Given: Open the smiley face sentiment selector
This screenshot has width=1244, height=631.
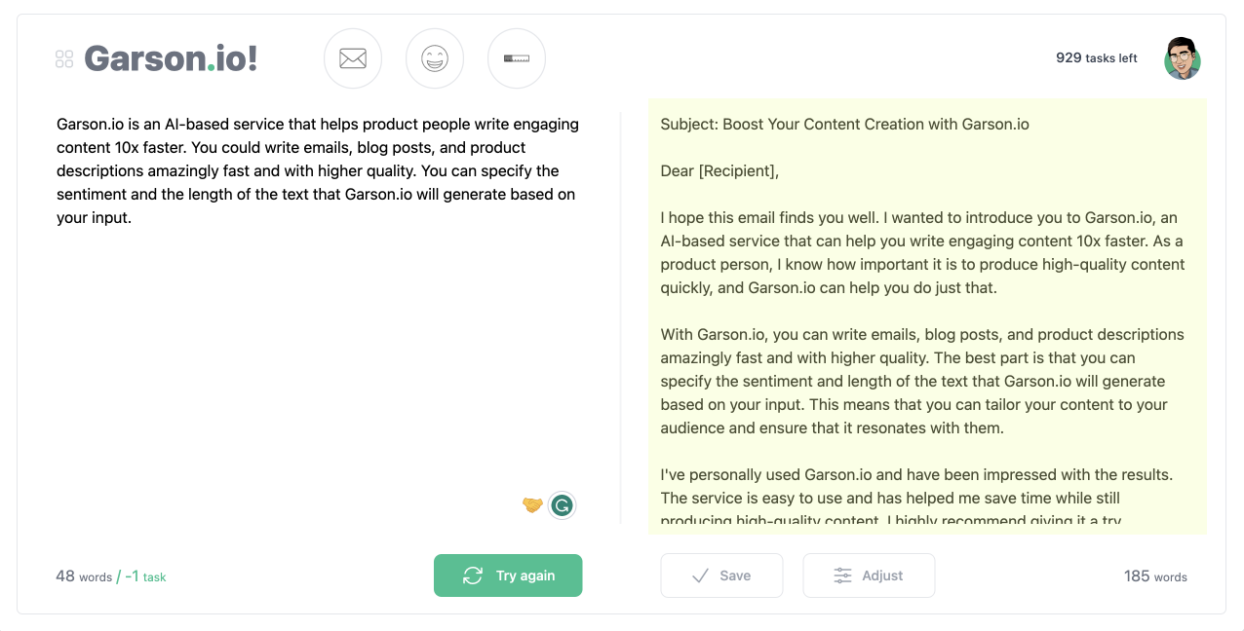Looking at the screenshot, I should (435, 58).
